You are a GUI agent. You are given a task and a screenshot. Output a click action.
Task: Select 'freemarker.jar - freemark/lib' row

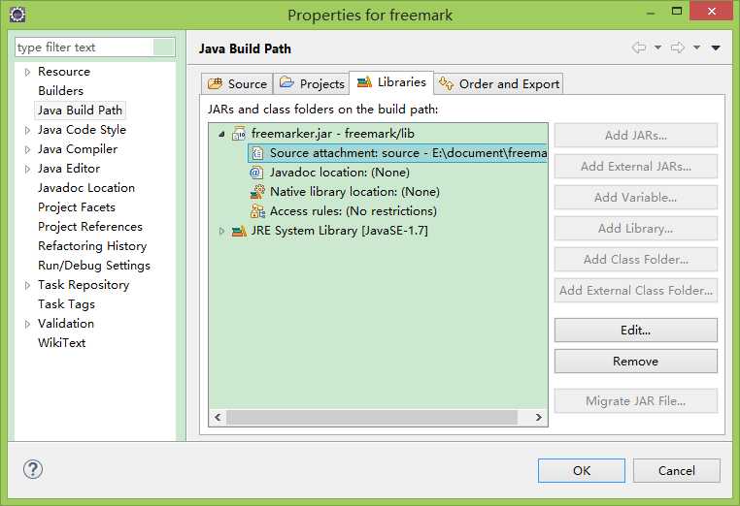point(333,134)
